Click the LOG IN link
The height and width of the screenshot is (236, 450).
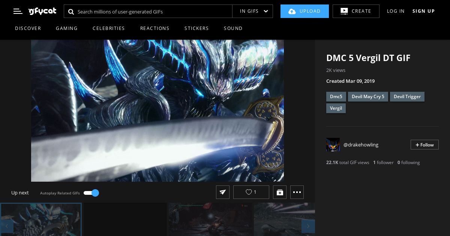(x=396, y=11)
